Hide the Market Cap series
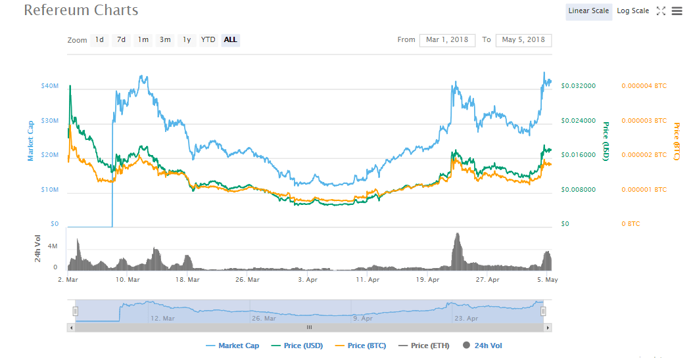Screen dimensions: 691x358 232,346
